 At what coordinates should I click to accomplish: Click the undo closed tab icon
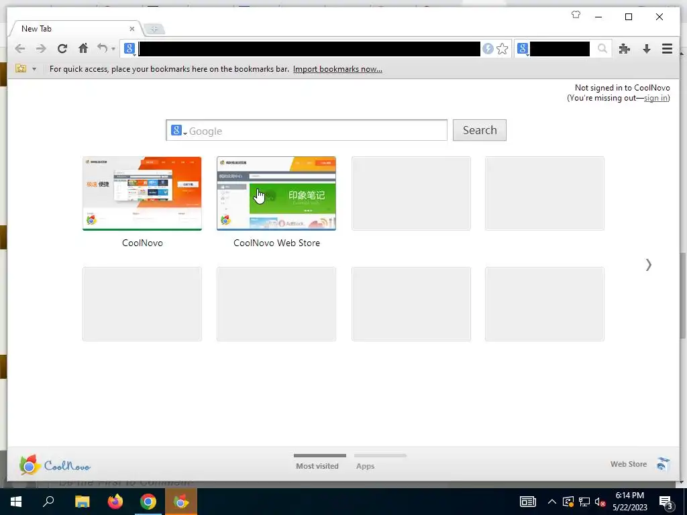click(x=102, y=48)
